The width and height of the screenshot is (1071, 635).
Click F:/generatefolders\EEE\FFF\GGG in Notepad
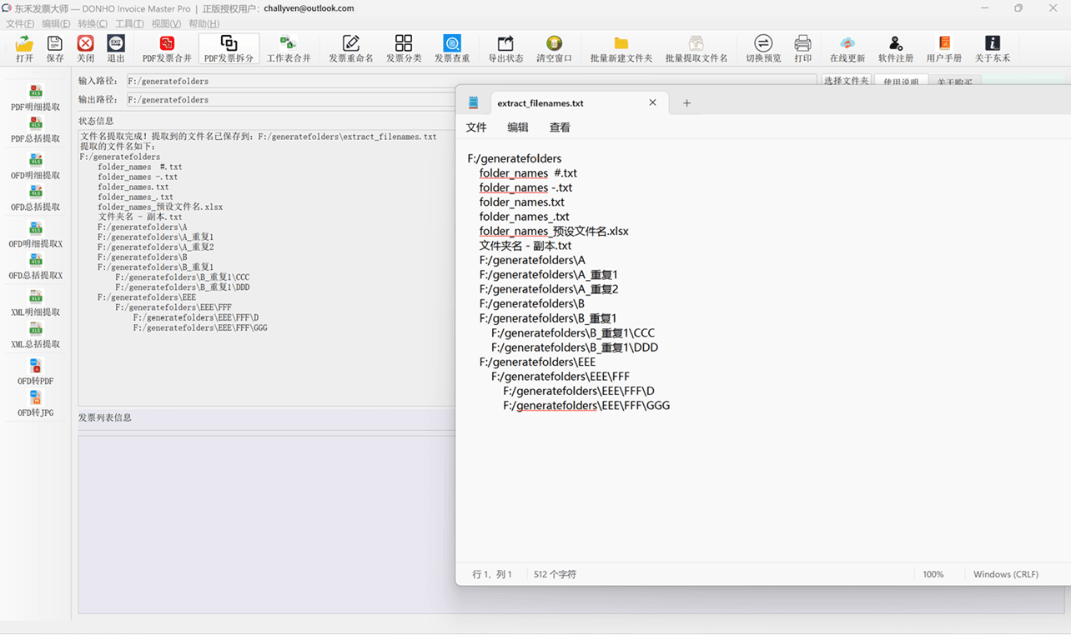coord(586,406)
